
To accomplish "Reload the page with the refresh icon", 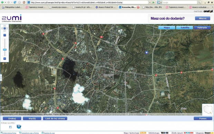I will 15,2.
